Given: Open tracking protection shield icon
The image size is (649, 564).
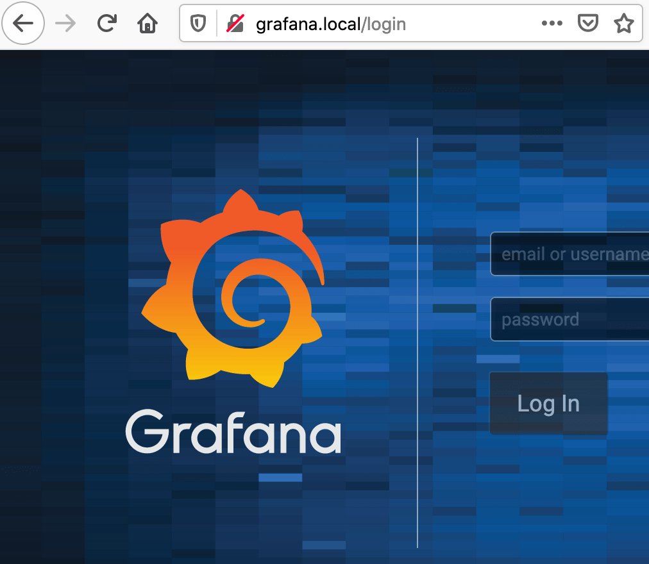Looking at the screenshot, I should (x=198, y=23).
